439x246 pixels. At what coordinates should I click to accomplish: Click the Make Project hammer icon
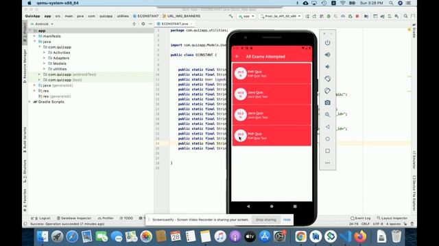coord(230,16)
